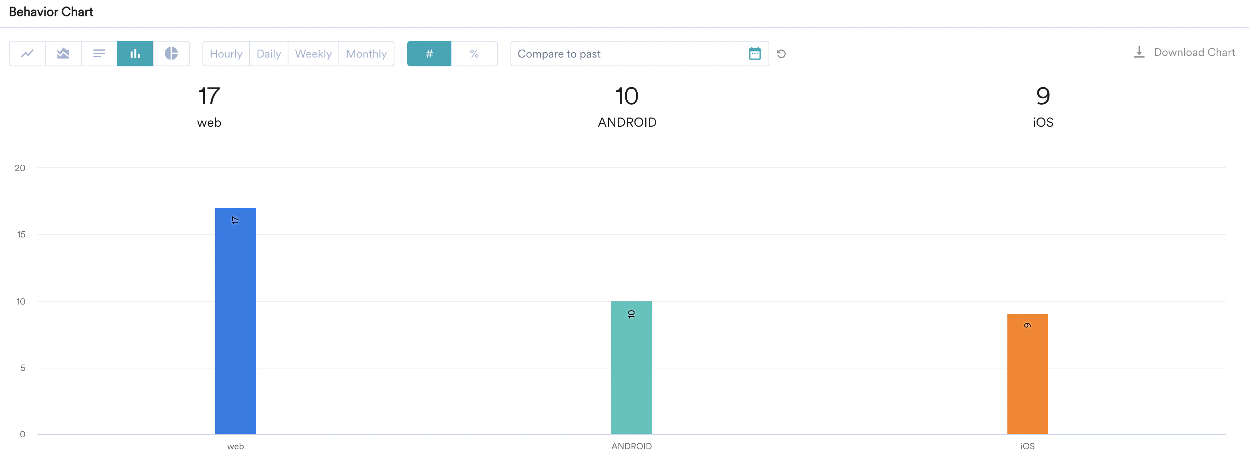
Task: Click the orange iOS bar
Action: pyautogui.click(x=1027, y=374)
